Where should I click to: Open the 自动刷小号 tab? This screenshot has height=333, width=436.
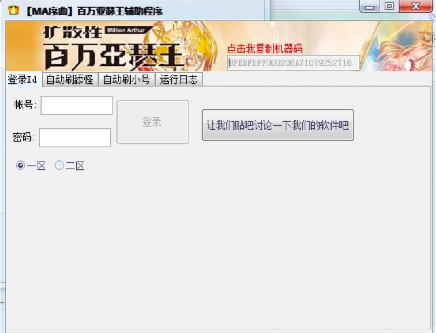(x=127, y=80)
